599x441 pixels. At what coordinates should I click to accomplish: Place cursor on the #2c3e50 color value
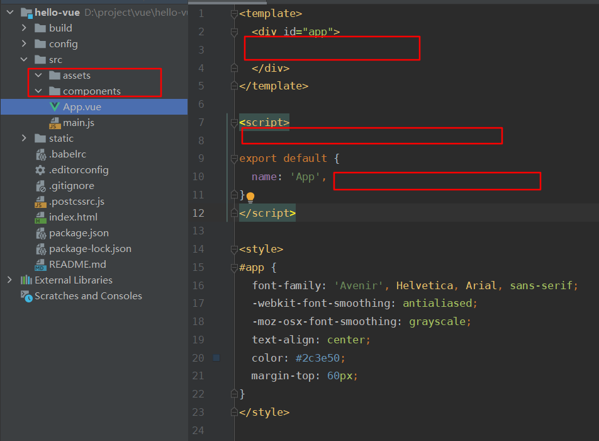[x=318, y=358]
